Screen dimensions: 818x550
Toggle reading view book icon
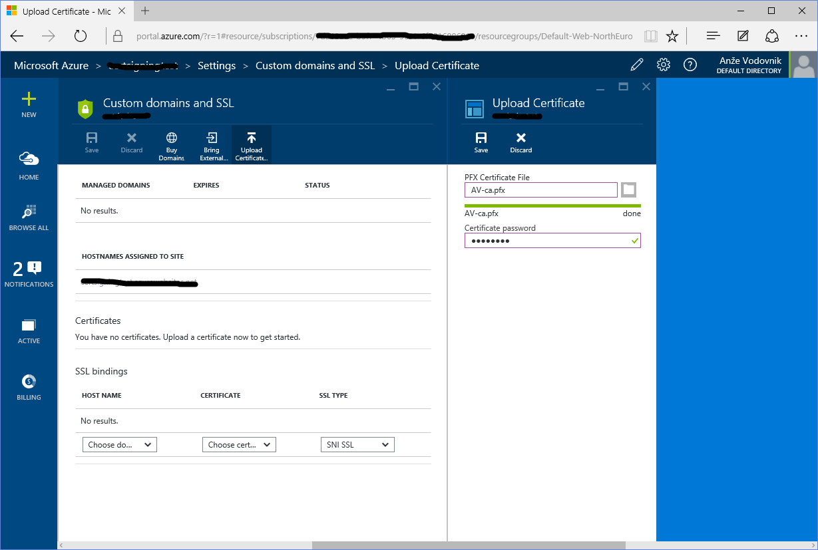tap(651, 36)
